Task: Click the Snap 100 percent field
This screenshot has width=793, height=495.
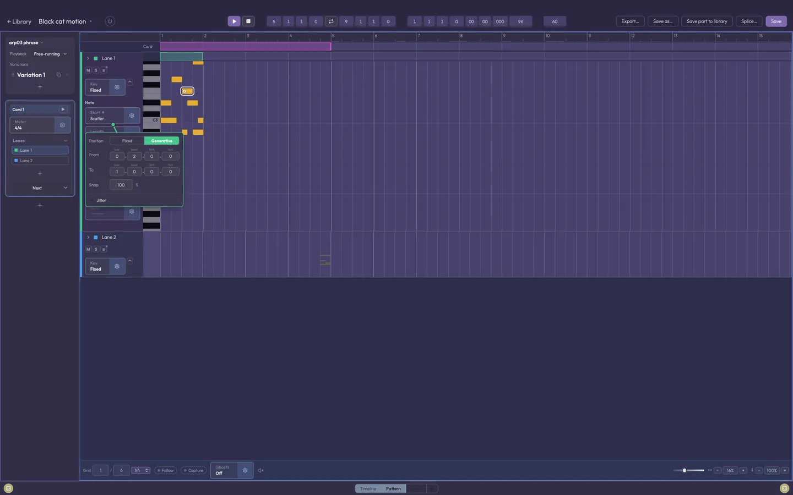Action: tap(121, 185)
